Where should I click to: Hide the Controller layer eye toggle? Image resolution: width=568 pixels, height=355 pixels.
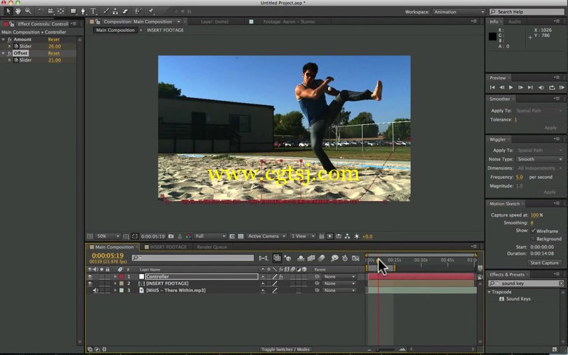90,276
